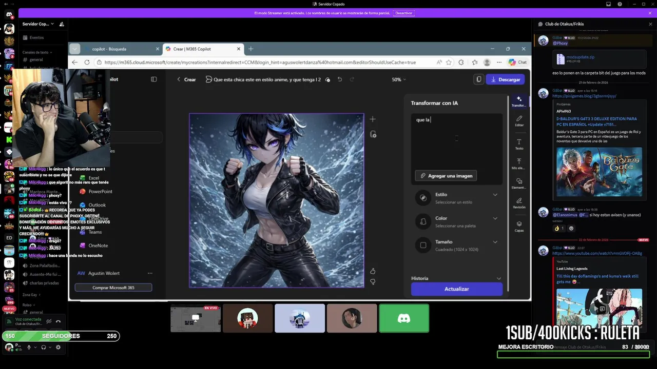Image resolution: width=657 pixels, height=369 pixels.
Task: Open browser Copilot Chat button
Action: pos(518,62)
